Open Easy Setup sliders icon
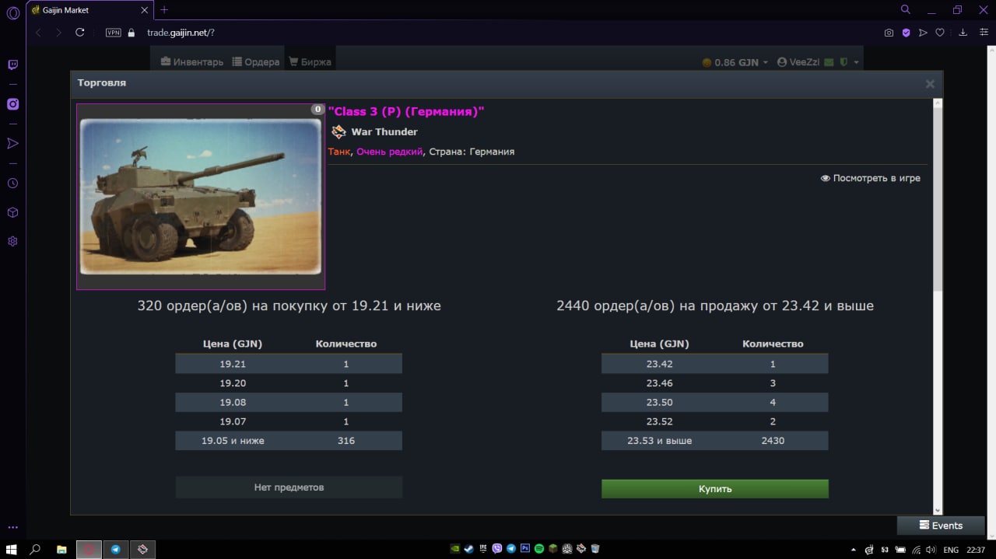Viewport: 996px width, 559px height. (984, 33)
